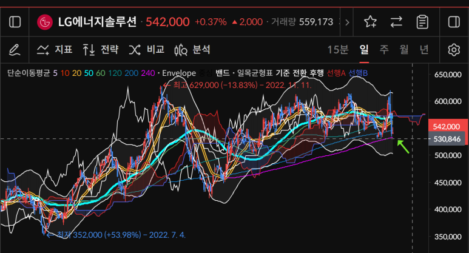Click the 일목균형표 indicator label
Viewport: 469px width, 253px height.
point(255,73)
